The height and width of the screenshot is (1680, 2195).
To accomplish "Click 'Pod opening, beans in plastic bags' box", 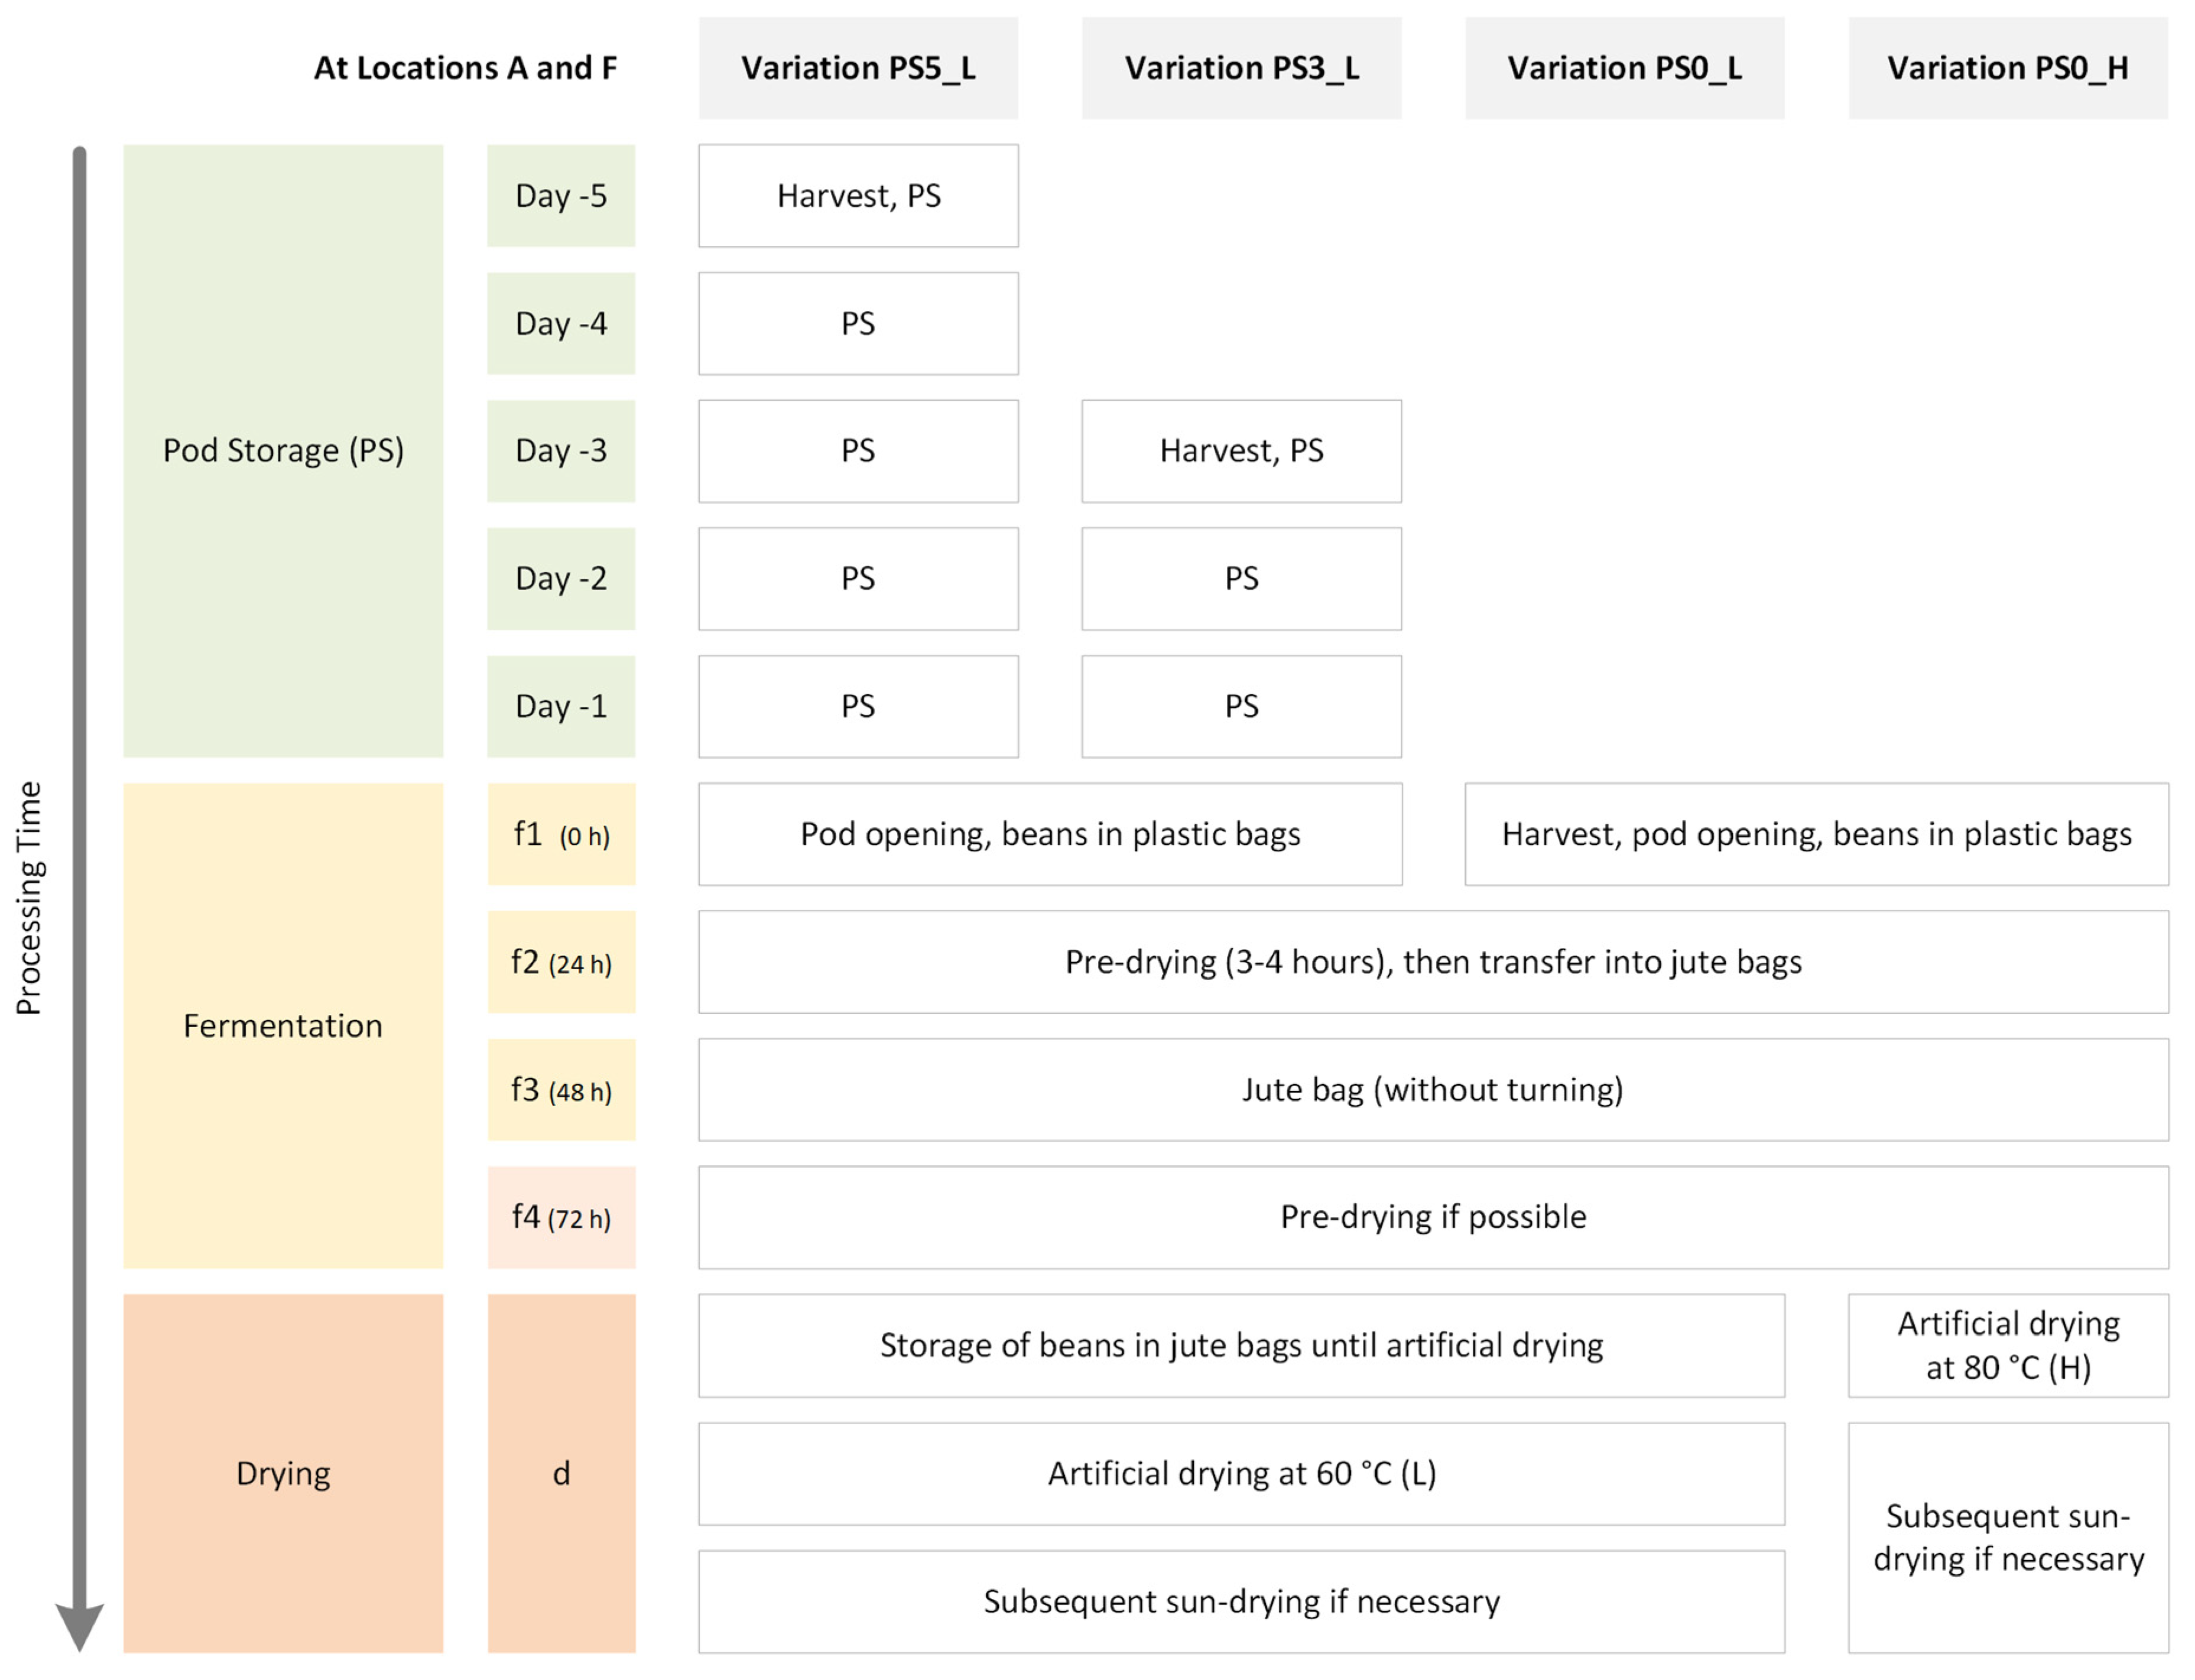I will tap(1050, 834).
